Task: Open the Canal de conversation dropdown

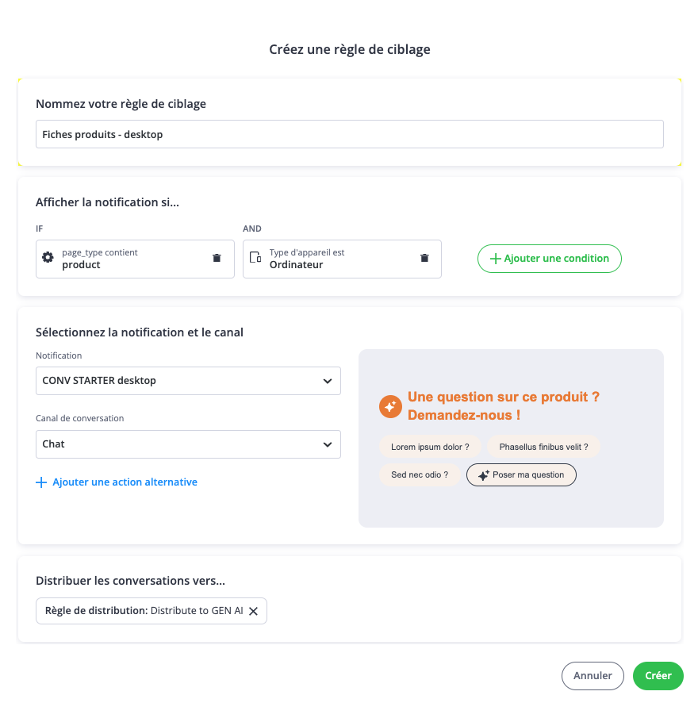Action: 188,444
